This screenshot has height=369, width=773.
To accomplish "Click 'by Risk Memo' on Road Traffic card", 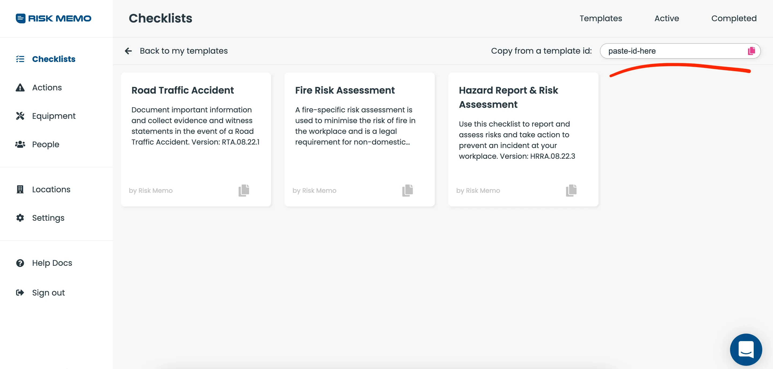I will point(151,191).
